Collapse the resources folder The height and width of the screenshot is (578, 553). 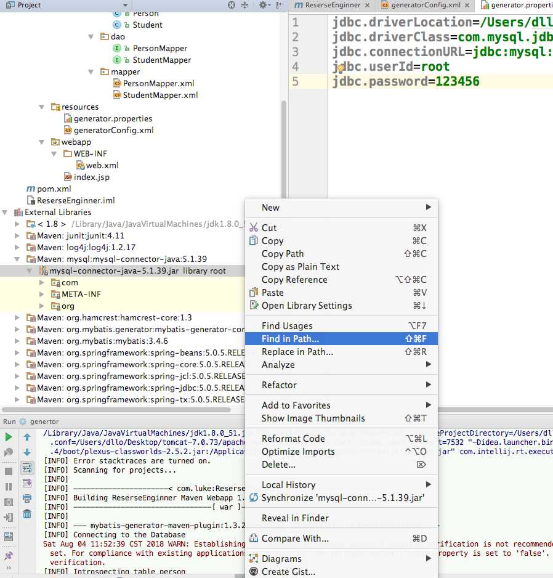point(42,107)
